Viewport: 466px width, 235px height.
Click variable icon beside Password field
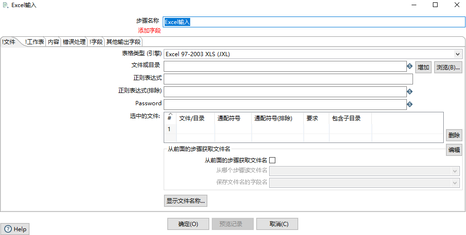point(410,104)
